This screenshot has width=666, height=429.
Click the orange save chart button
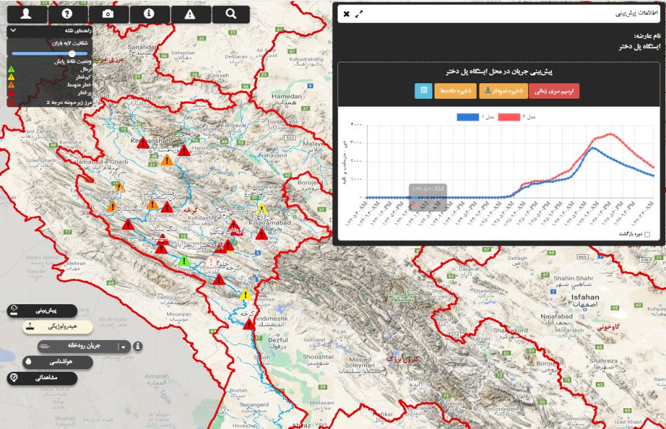pyautogui.click(x=504, y=91)
